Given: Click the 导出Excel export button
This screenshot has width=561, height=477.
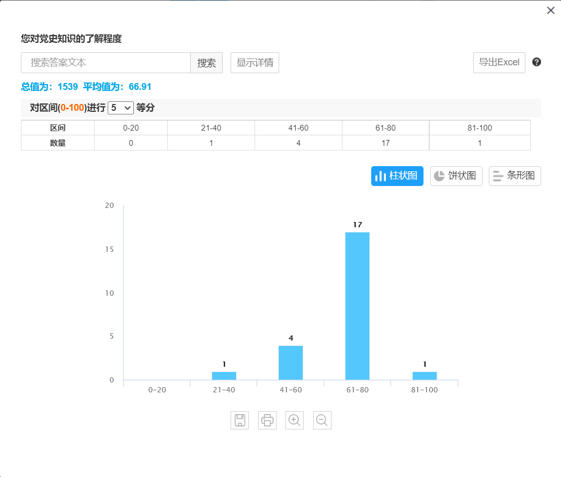Looking at the screenshot, I should tap(499, 63).
